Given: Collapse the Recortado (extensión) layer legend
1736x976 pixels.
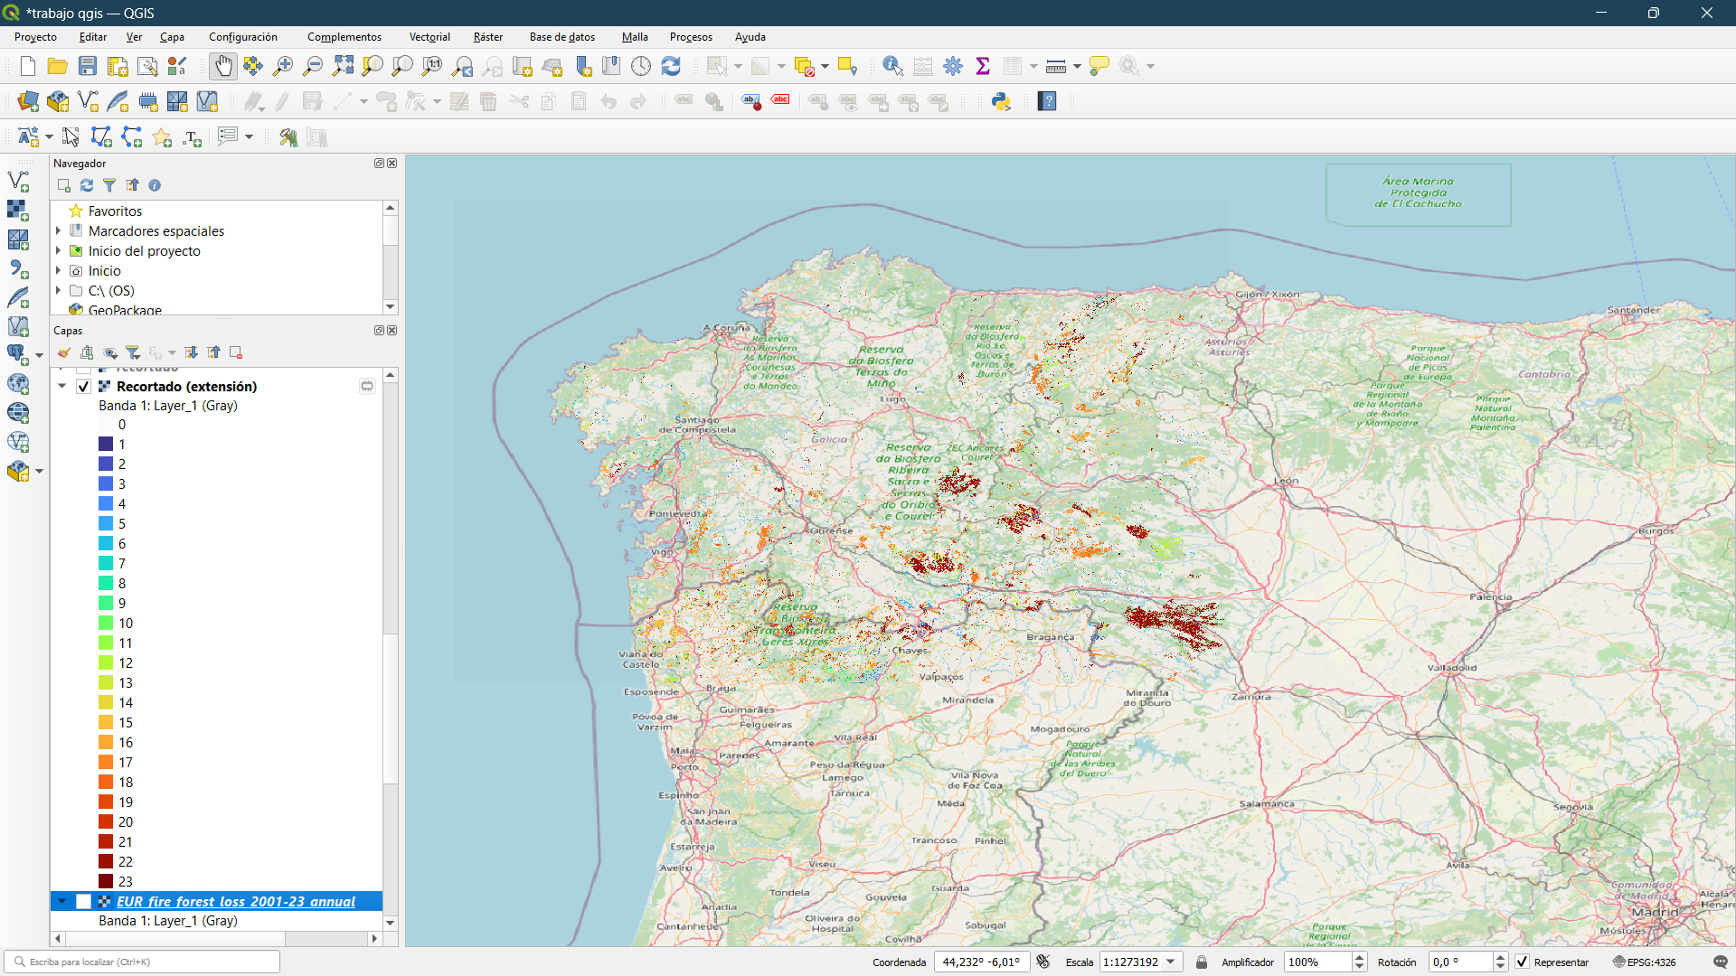Looking at the screenshot, I should click(x=62, y=387).
